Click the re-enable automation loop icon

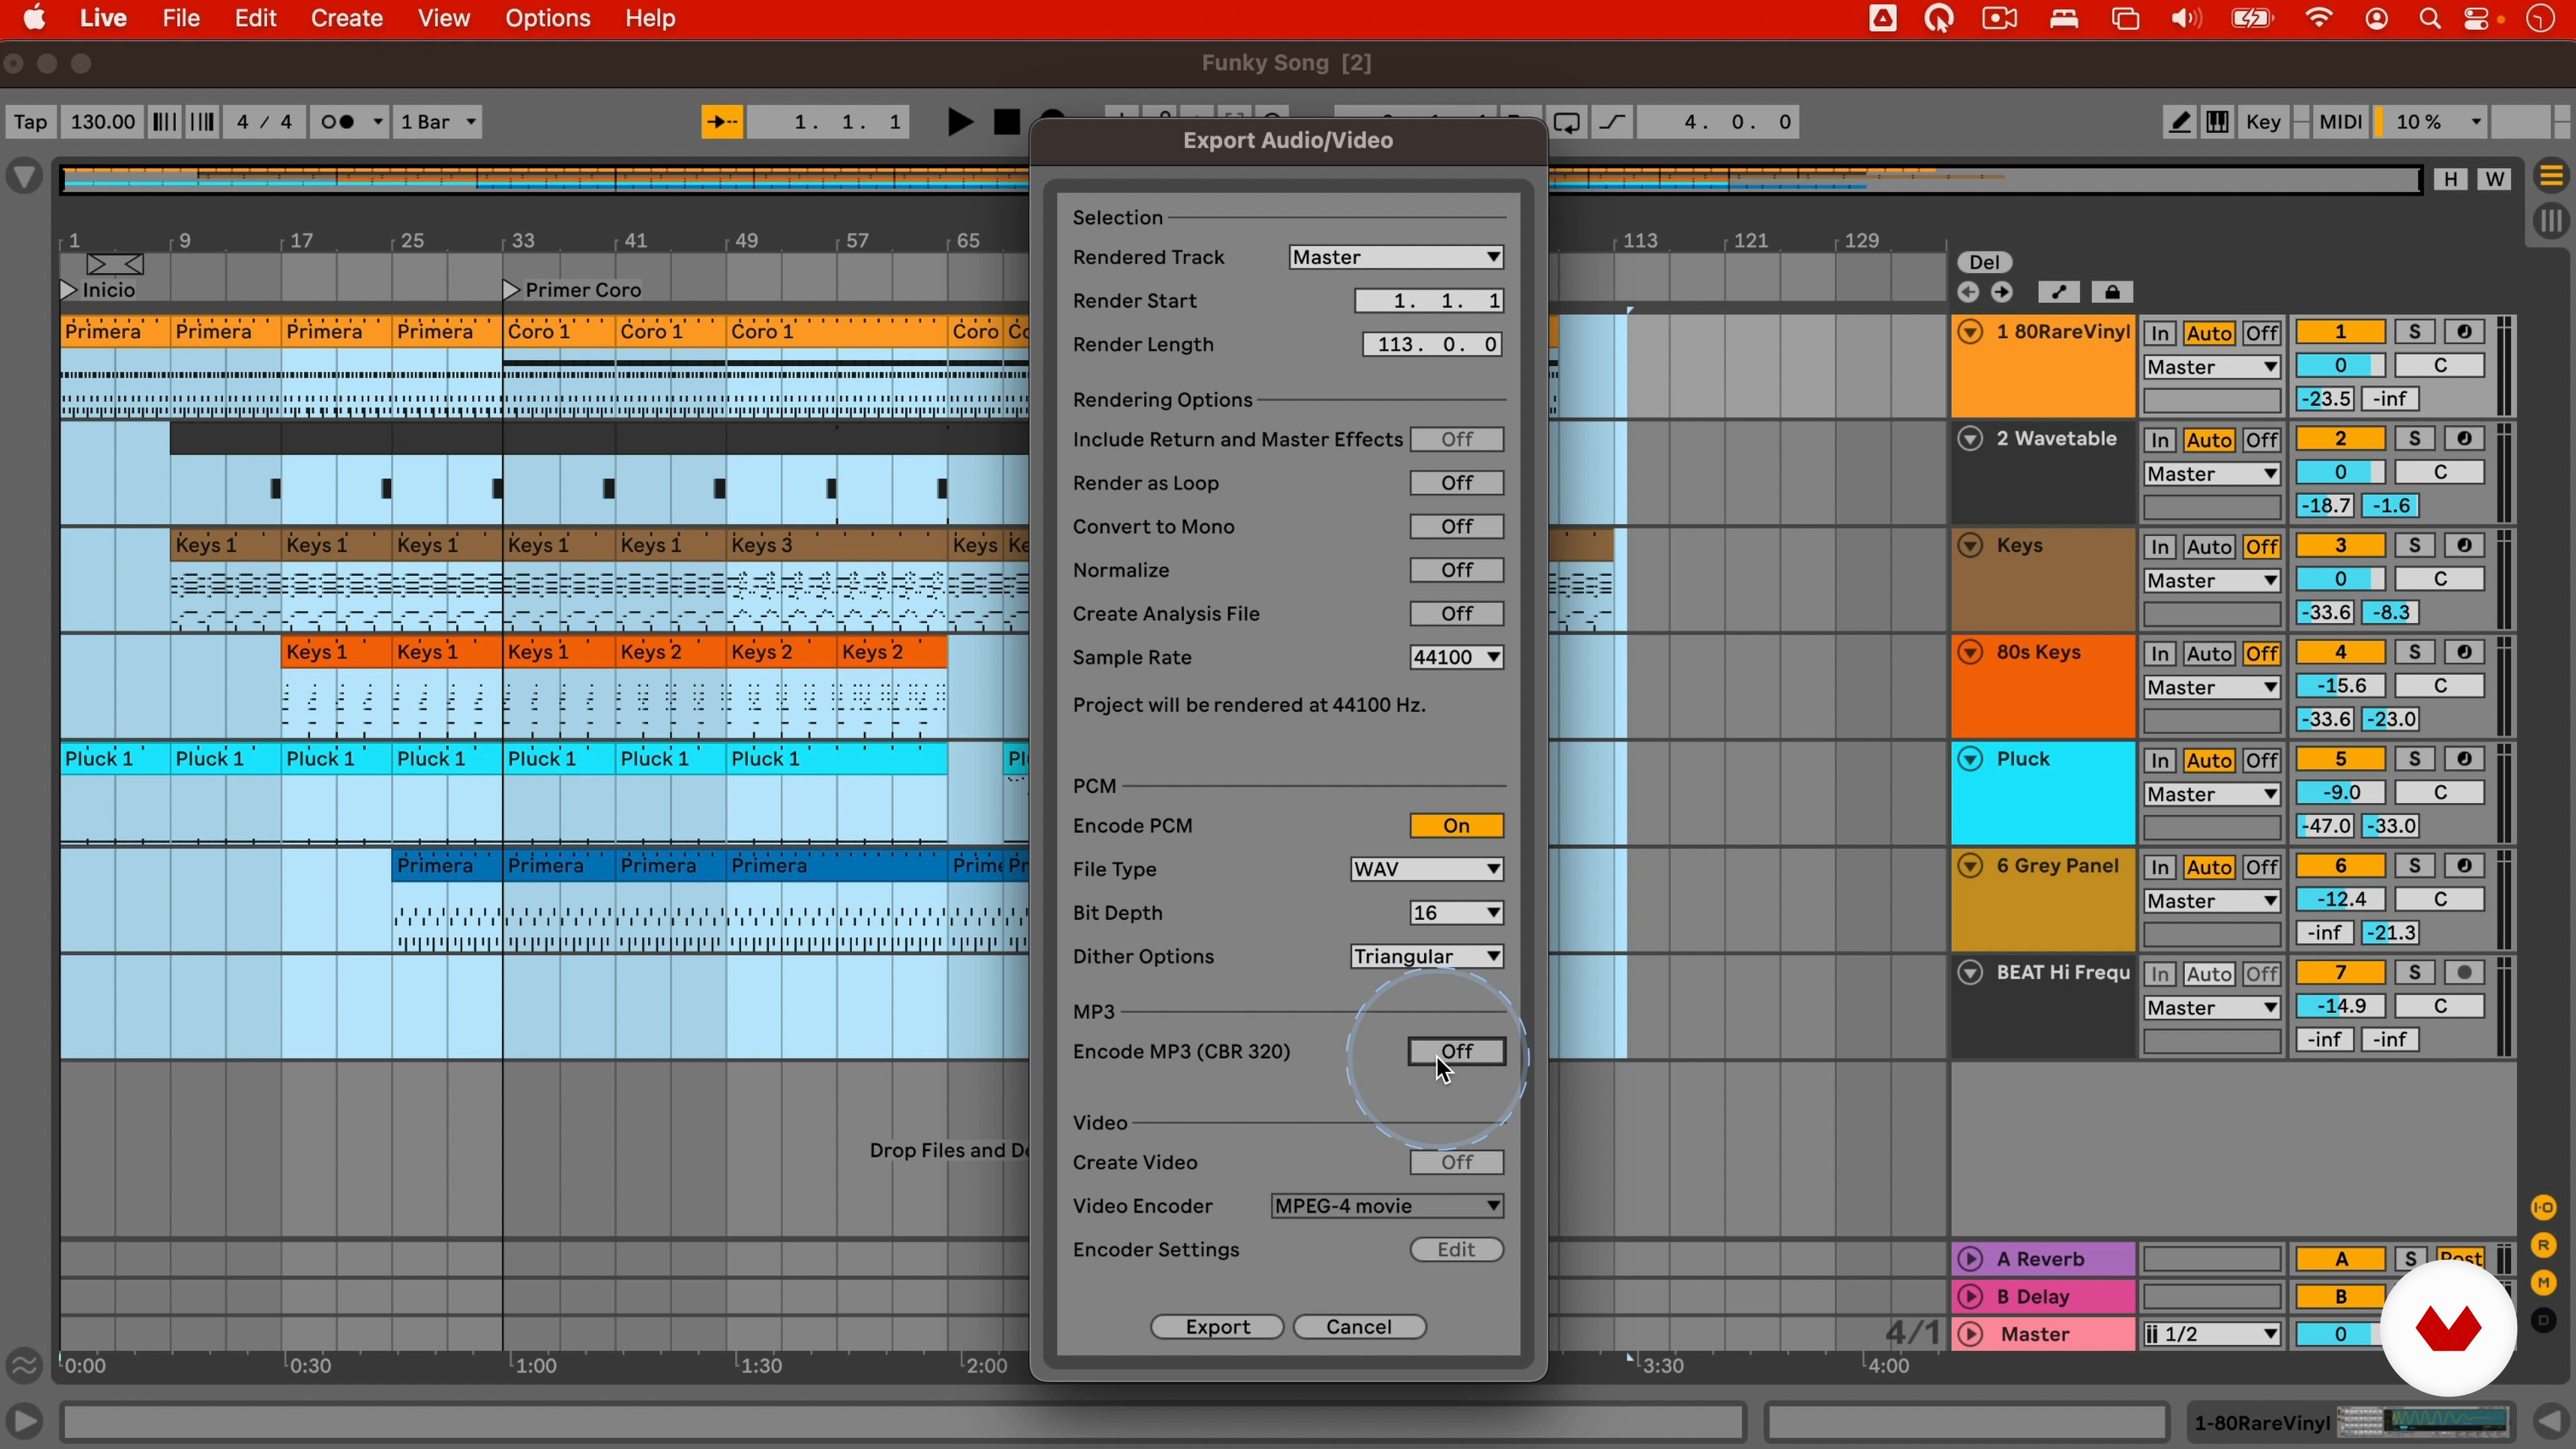tap(1567, 123)
